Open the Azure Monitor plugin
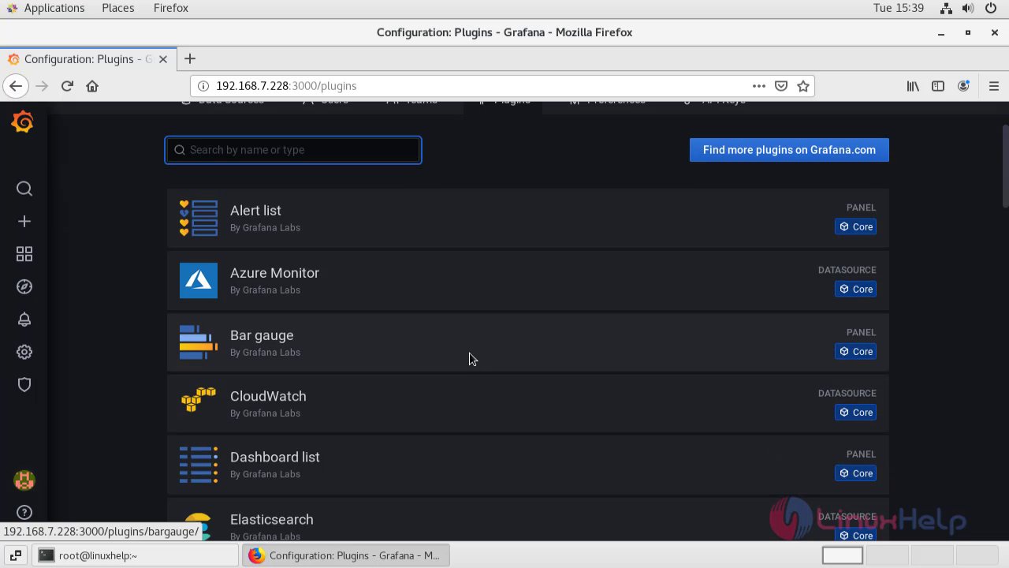This screenshot has height=568, width=1009. point(527,281)
